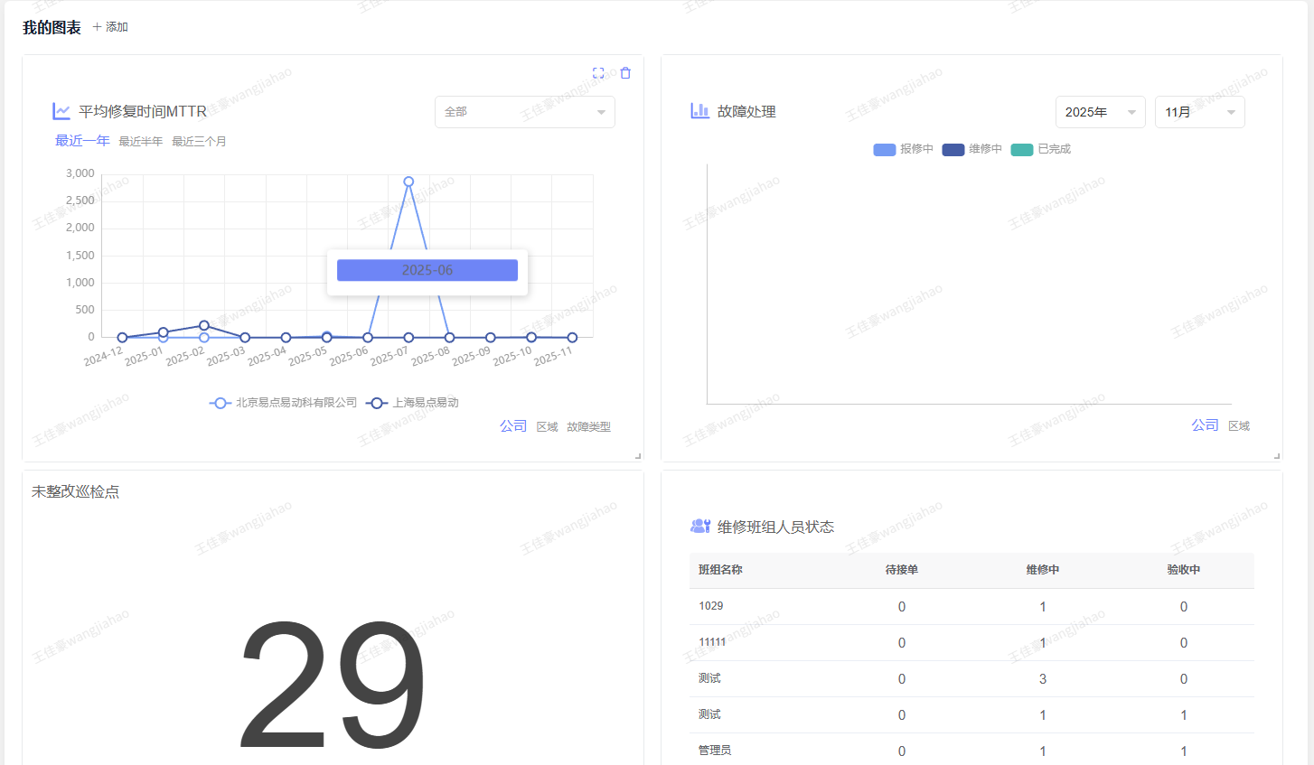Select the 最近三个月 time range
1314x765 pixels.
pos(199,142)
